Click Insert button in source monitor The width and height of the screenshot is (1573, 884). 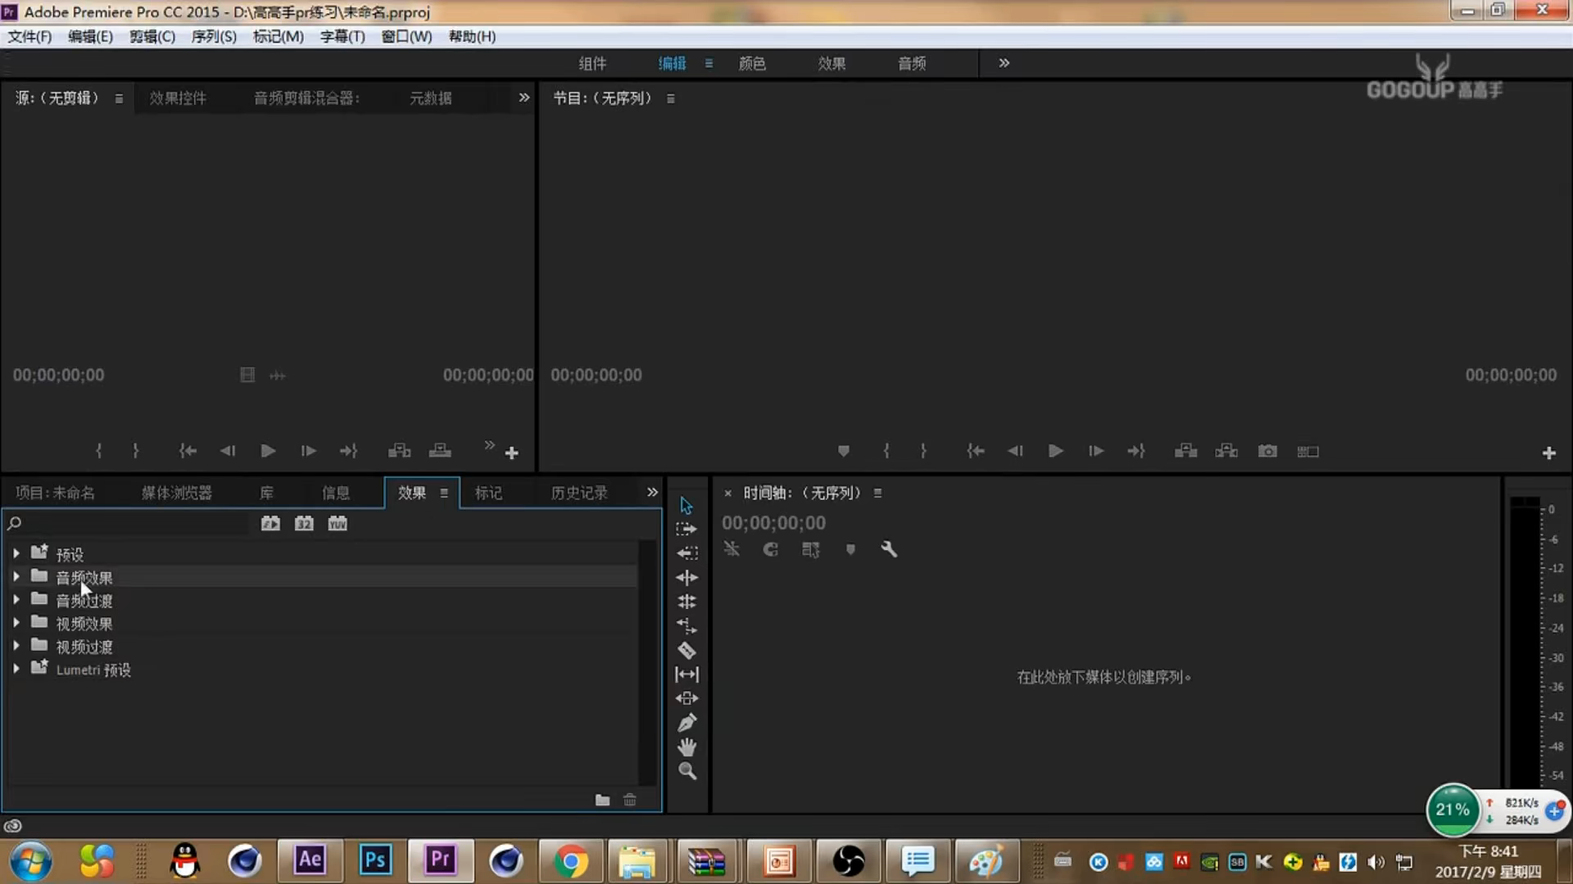pos(399,451)
